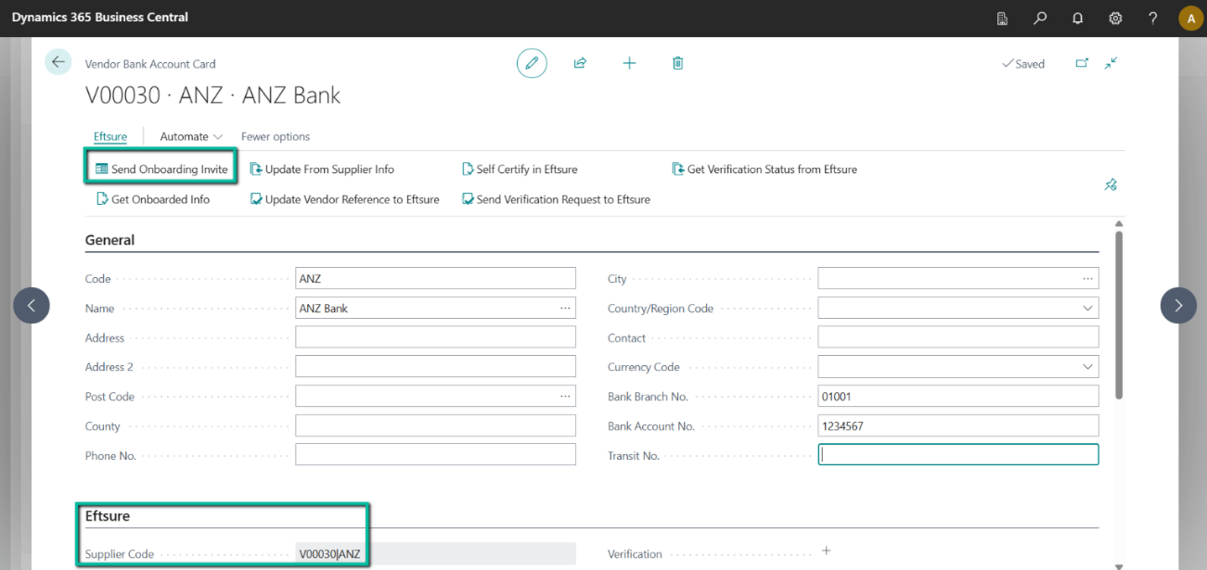Collapse the General section header

pyautogui.click(x=109, y=239)
